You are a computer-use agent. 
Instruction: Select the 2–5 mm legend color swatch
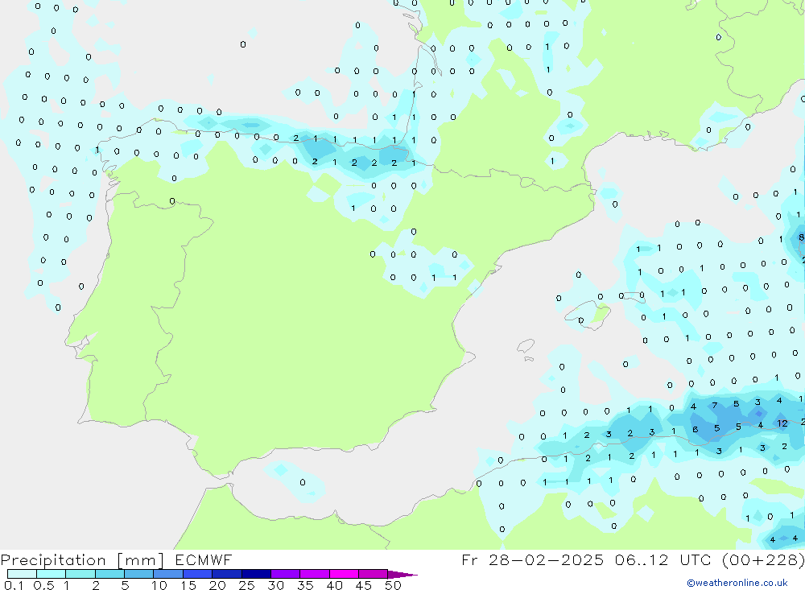click(109, 574)
